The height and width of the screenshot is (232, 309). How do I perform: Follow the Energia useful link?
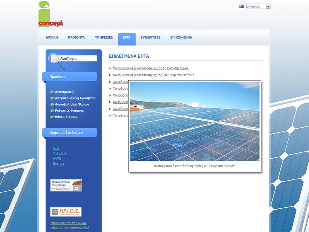pos(58,164)
